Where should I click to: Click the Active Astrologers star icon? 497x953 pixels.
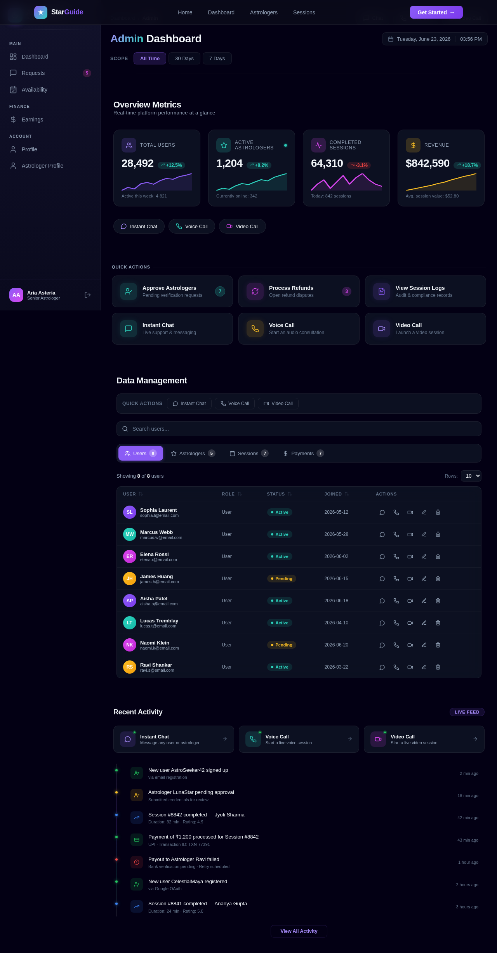pyautogui.click(x=224, y=145)
